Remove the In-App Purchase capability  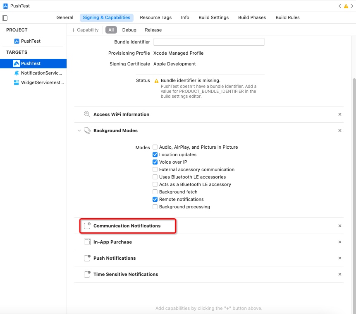pos(340,242)
